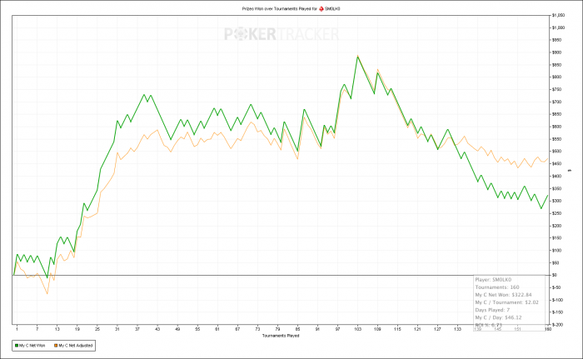
Task: Click the x-axis tick label 160
Action: (x=548, y=329)
